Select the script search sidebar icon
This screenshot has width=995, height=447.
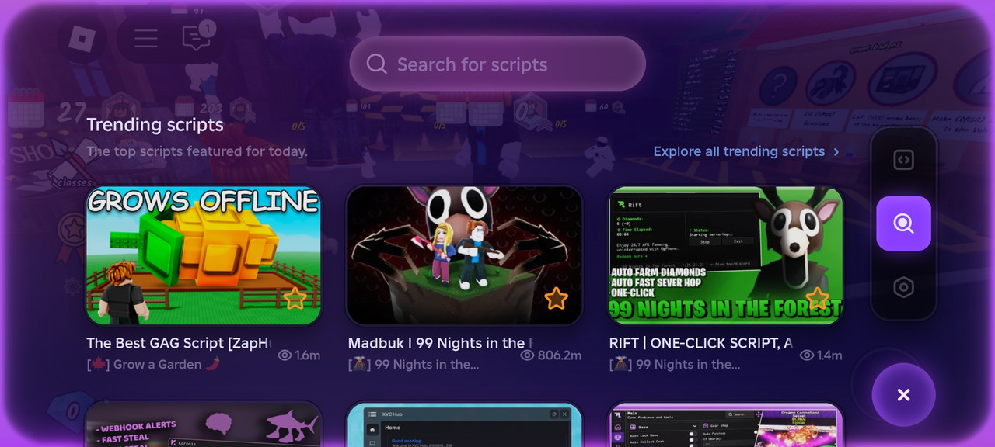(x=903, y=223)
